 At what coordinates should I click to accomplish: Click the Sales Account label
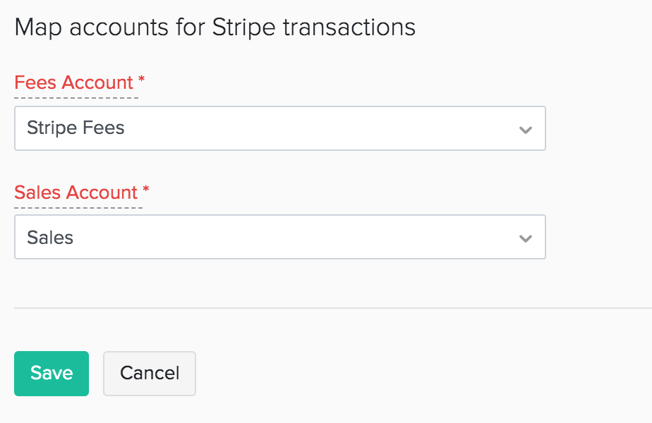(76, 192)
